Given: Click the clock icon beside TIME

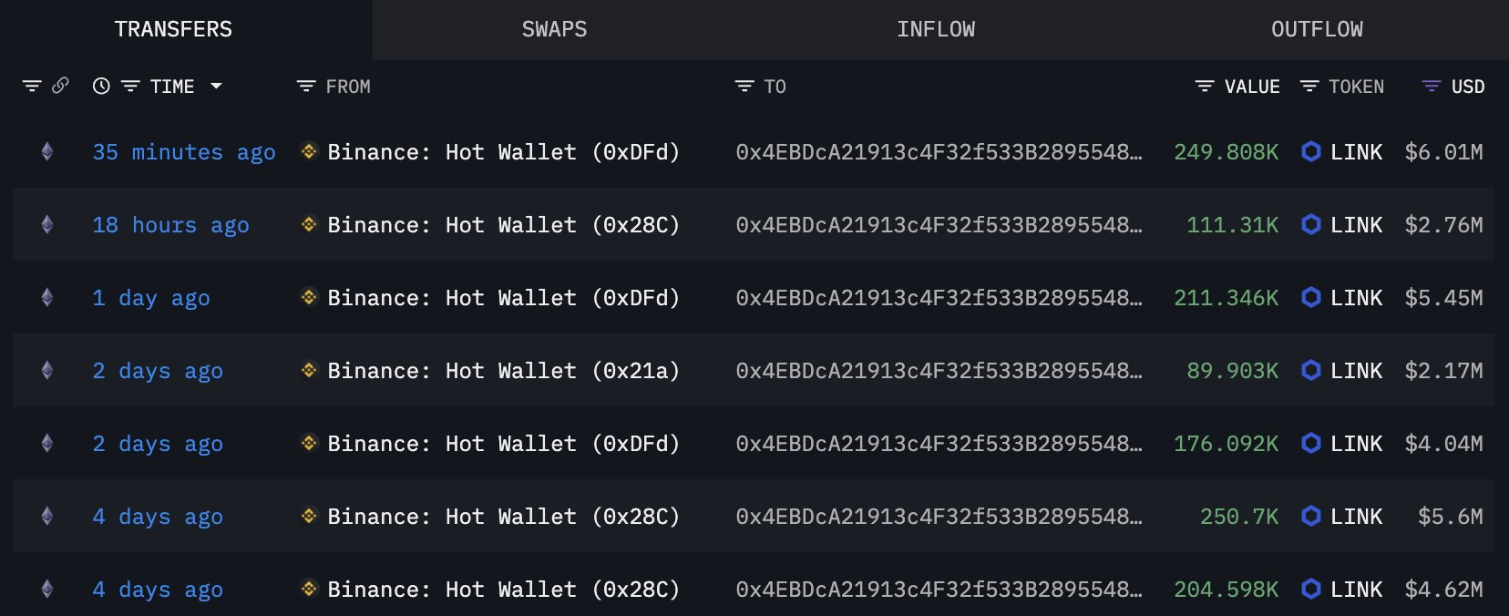Looking at the screenshot, I should [x=101, y=86].
